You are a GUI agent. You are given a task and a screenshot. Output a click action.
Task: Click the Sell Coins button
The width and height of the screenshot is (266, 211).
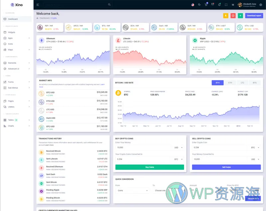226,167
